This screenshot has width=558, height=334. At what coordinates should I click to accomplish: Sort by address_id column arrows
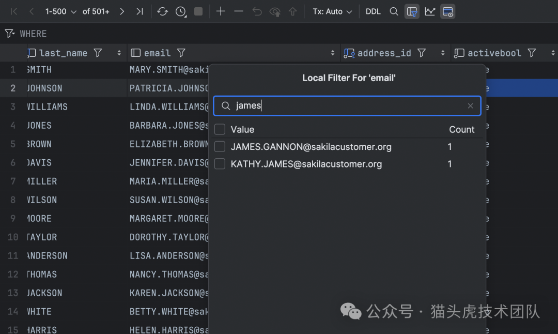[x=443, y=53]
